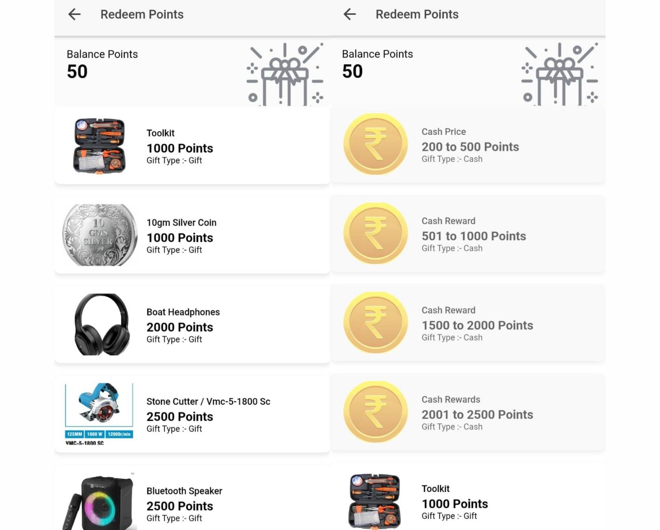Select the Stone Cutter / Vmc-5-1800 Sc title
Screen dimensions: 660x530
click(x=208, y=401)
